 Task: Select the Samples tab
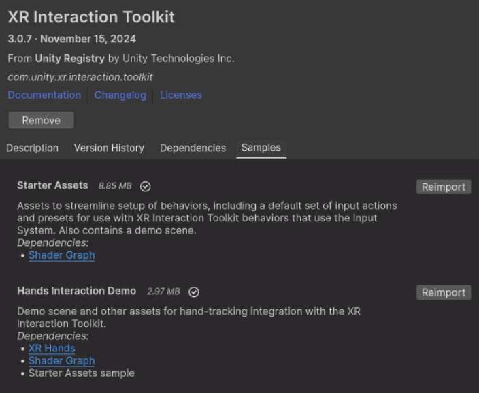pyautogui.click(x=261, y=148)
